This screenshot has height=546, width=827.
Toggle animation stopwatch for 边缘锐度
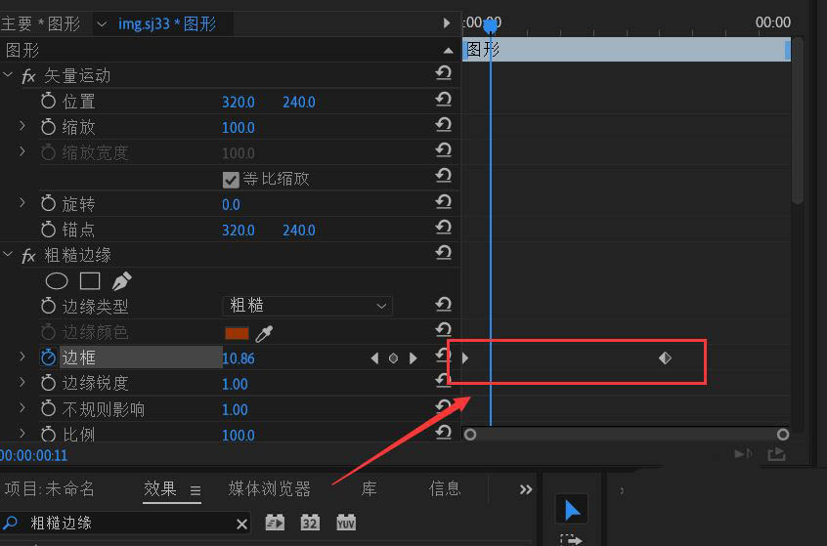[48, 382]
